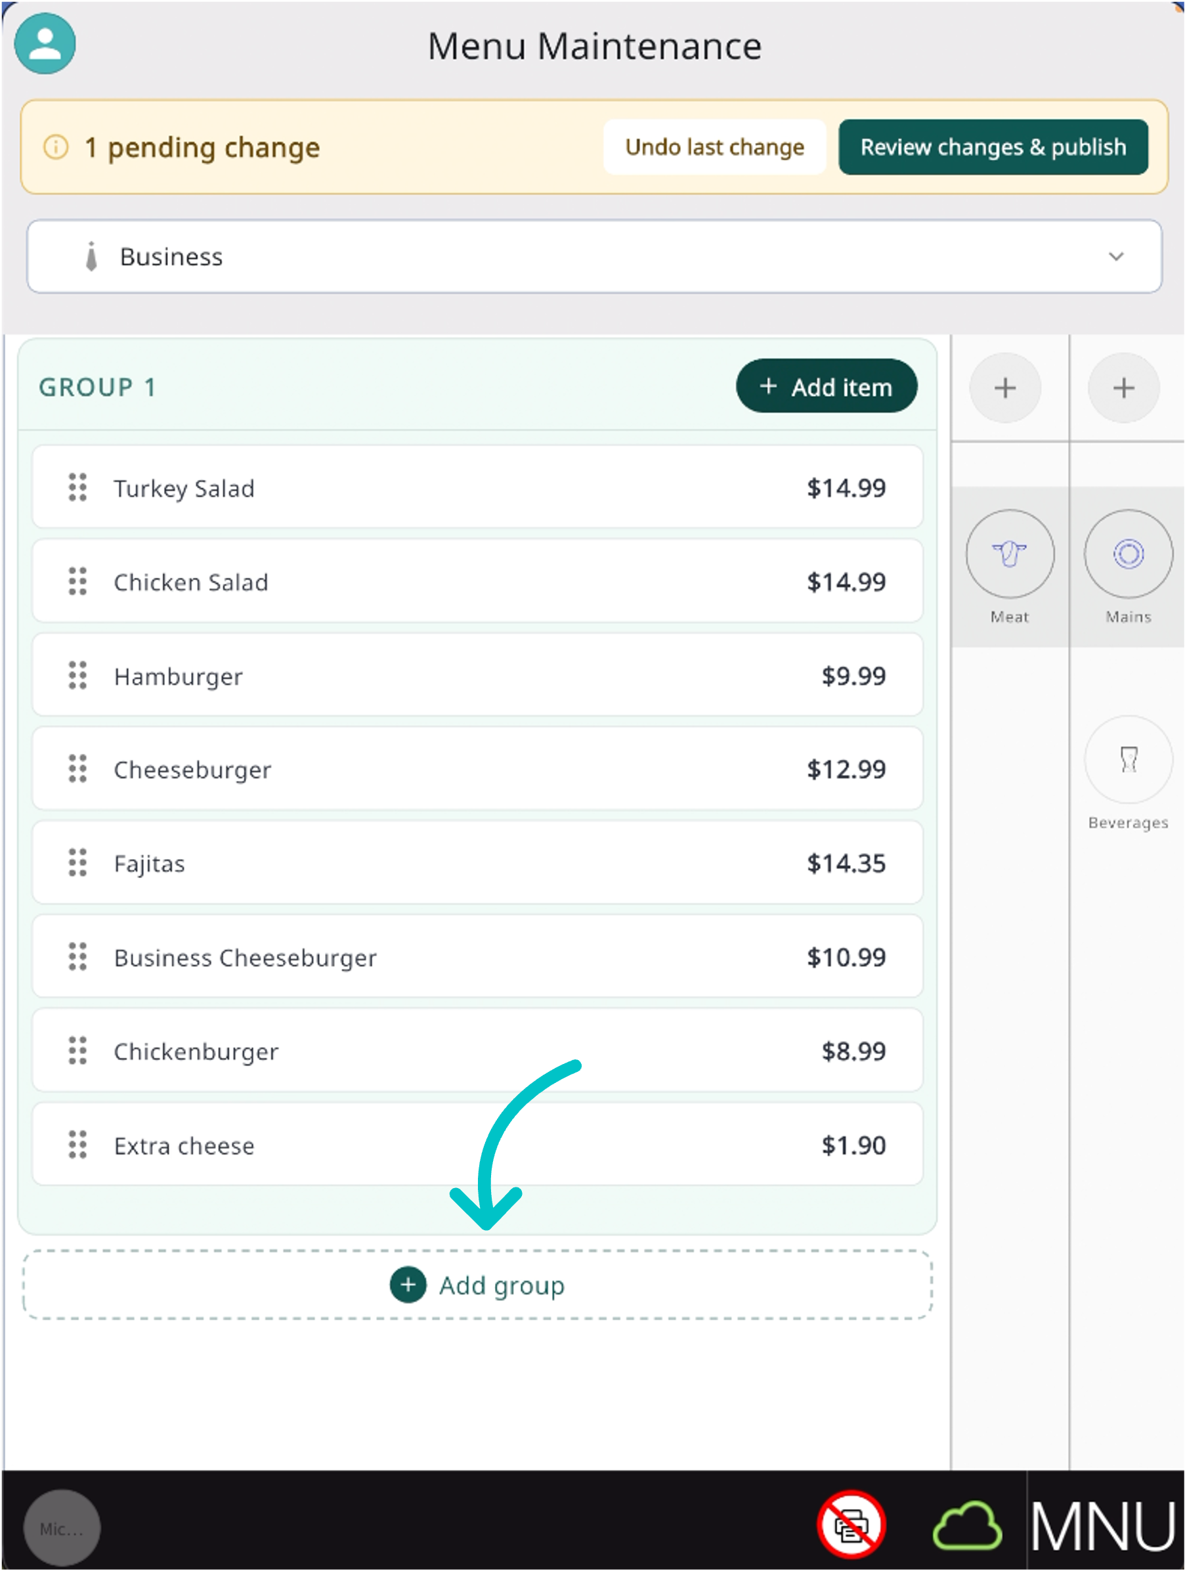Click the drag handle for Business Cheeseburger
This screenshot has height=1571, width=1185.
pyautogui.click(x=77, y=958)
